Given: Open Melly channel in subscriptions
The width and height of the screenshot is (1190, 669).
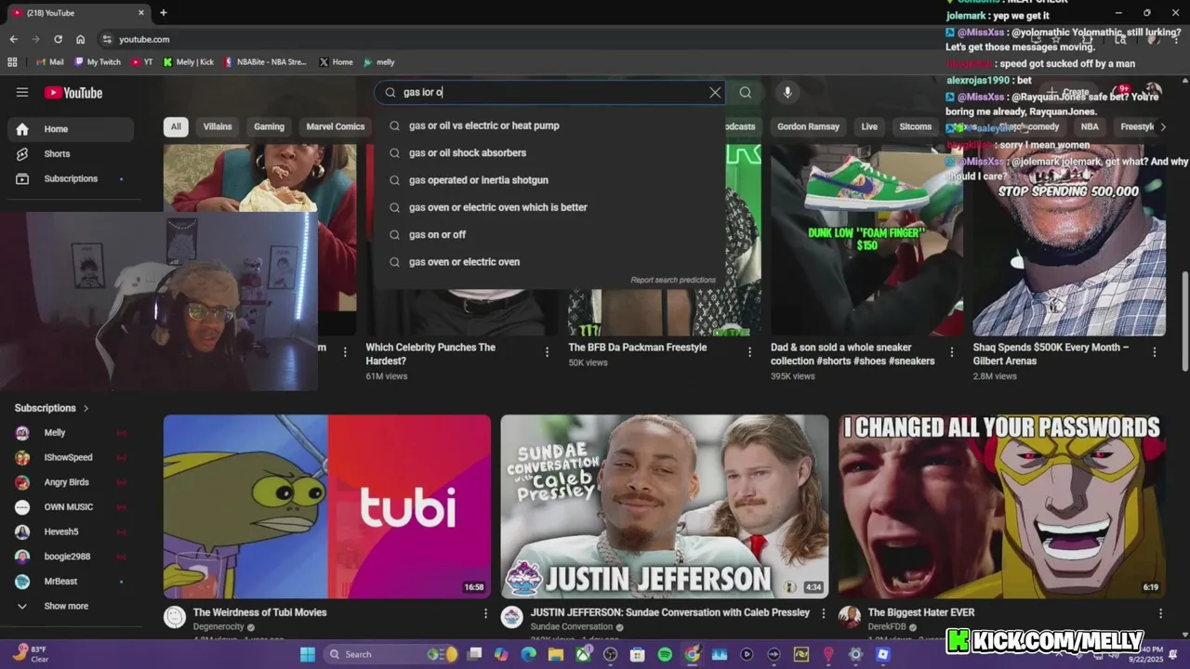Looking at the screenshot, I should (x=71, y=433).
